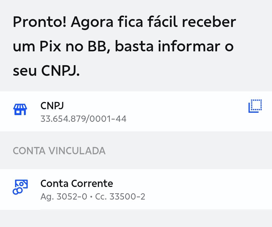This screenshot has width=272, height=227.
Task: Click the empty gray area below Conta Corrente
Action: coord(136,218)
